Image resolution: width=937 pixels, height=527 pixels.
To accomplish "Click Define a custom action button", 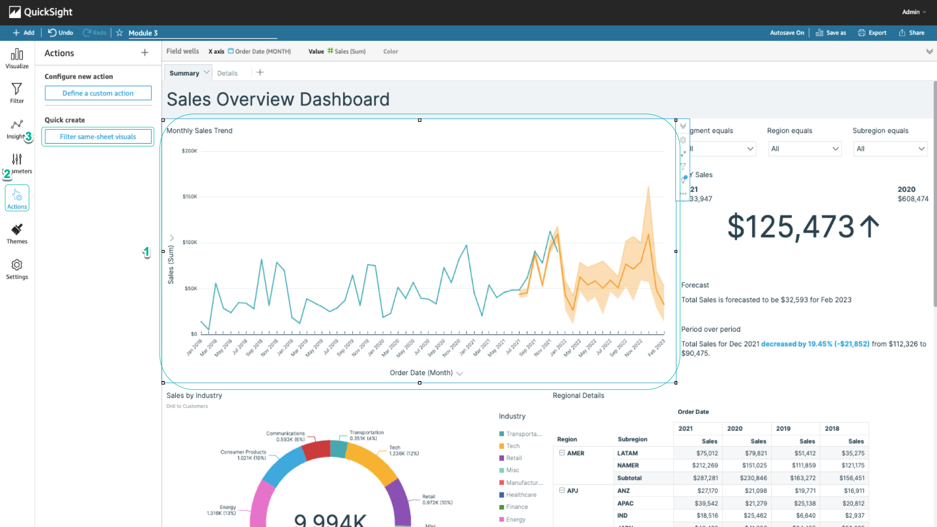I will 98,93.
